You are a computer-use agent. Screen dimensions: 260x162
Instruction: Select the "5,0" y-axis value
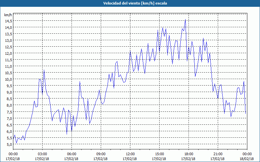click(9, 144)
